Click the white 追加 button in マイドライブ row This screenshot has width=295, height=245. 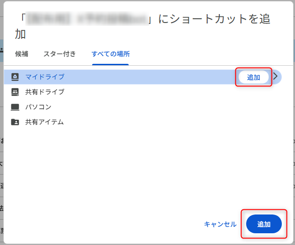[x=253, y=77]
